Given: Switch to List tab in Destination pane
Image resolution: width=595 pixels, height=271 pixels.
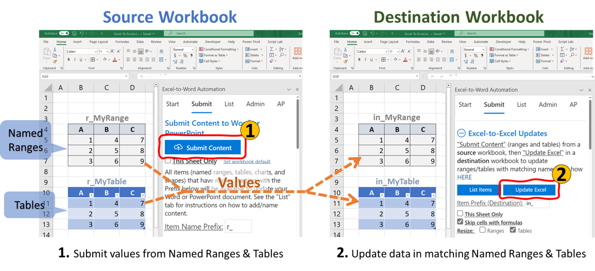Looking at the screenshot, I should [521, 105].
